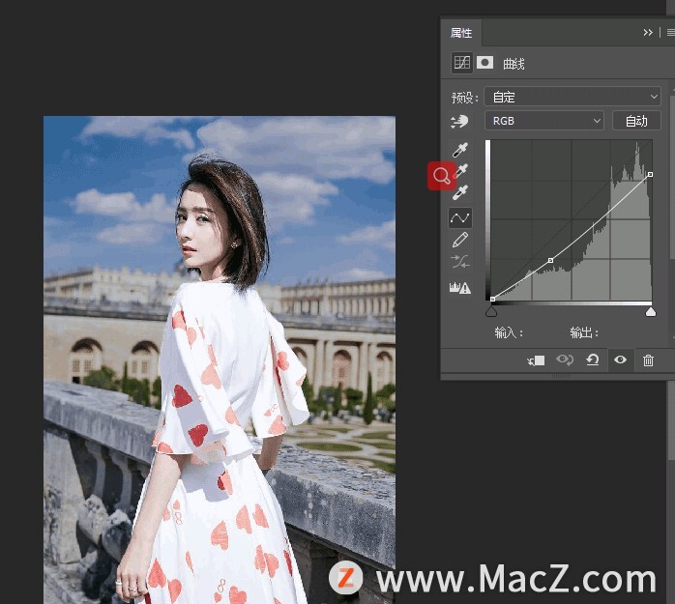Click the white point slider under the curve
Image resolution: width=675 pixels, height=604 pixels.
click(651, 311)
